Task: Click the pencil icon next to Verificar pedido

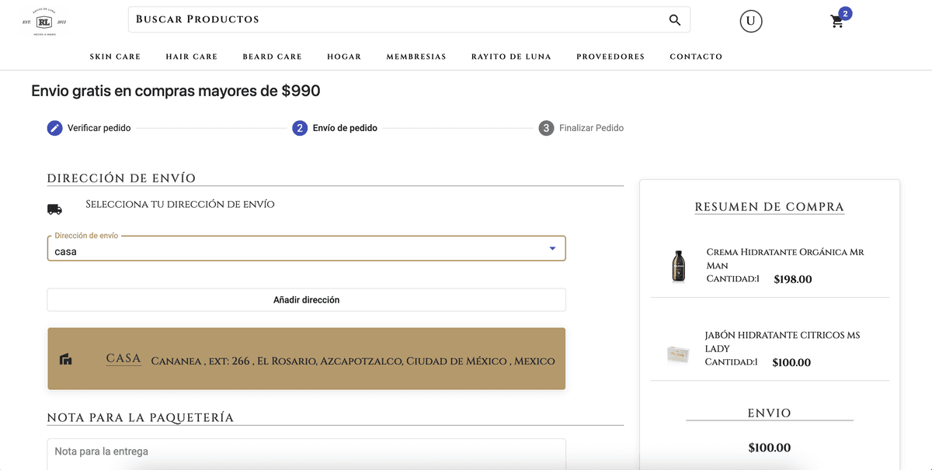Action: [54, 128]
